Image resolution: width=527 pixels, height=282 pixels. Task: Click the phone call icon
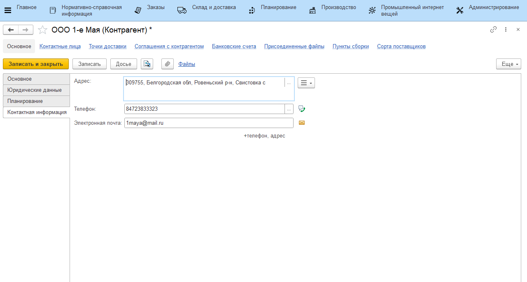[x=302, y=109]
